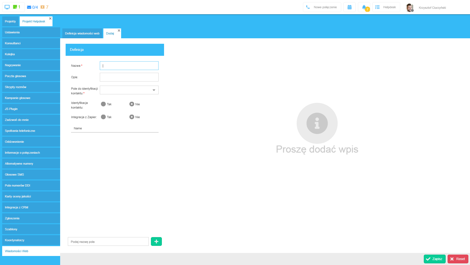Screen dimensions: 470x265
Task: Focus the Opis input field
Action: 129,77
